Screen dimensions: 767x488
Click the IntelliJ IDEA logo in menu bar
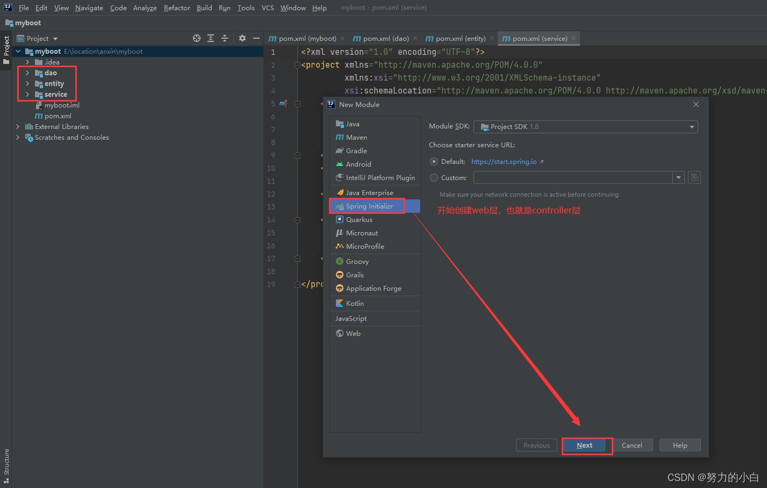8,8
